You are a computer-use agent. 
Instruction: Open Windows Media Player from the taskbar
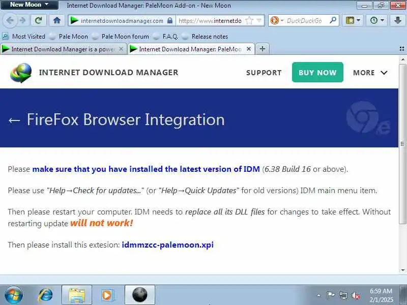107,295
